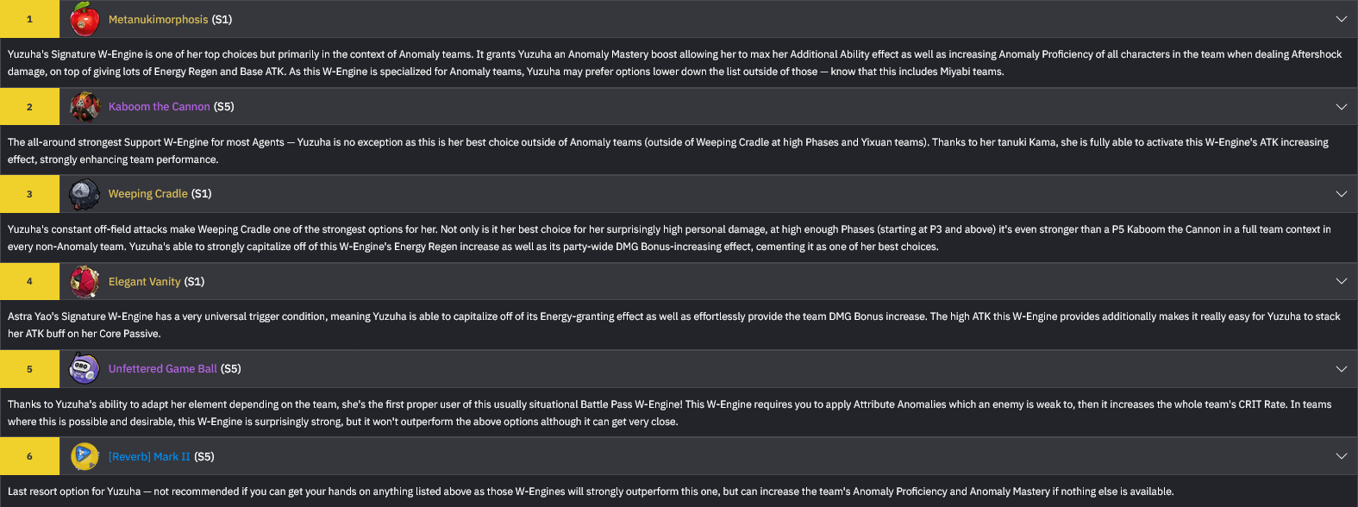Image resolution: width=1358 pixels, height=507 pixels.
Task: Open the Kaboom the Cannon link
Action: pyautogui.click(x=159, y=107)
